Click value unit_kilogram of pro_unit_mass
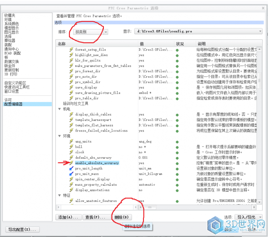 [x=151, y=174]
